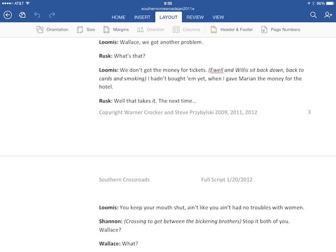Click the copyright footer text
Image resolution: width=336 pixels, height=252 pixels.
click(x=178, y=112)
